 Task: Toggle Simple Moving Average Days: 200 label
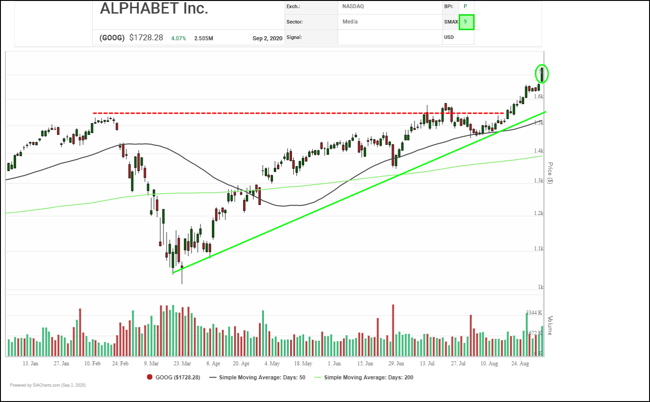point(368,377)
